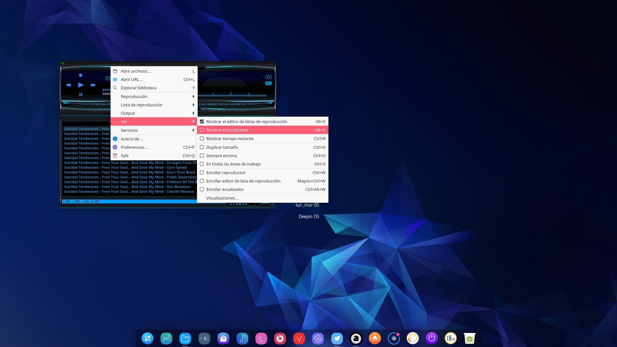Click the fast-forward/next track arrows
This screenshot has height=347, width=617.
(93, 85)
